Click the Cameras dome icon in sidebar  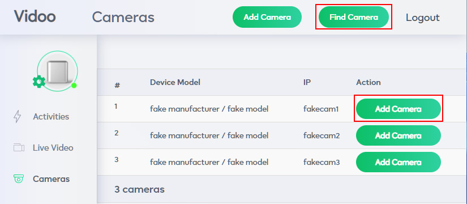click(x=19, y=179)
